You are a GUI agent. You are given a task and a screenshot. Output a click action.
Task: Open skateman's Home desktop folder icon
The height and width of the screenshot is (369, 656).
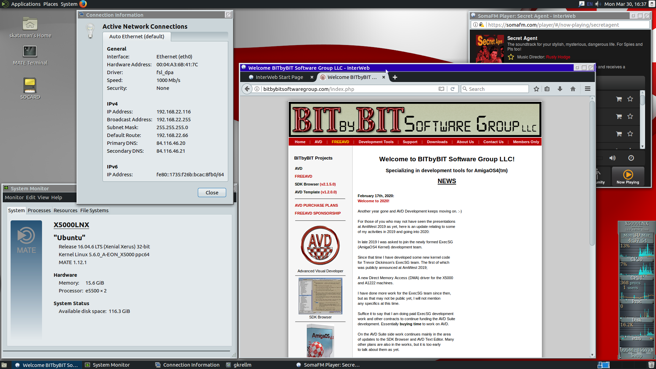pyautogui.click(x=30, y=28)
